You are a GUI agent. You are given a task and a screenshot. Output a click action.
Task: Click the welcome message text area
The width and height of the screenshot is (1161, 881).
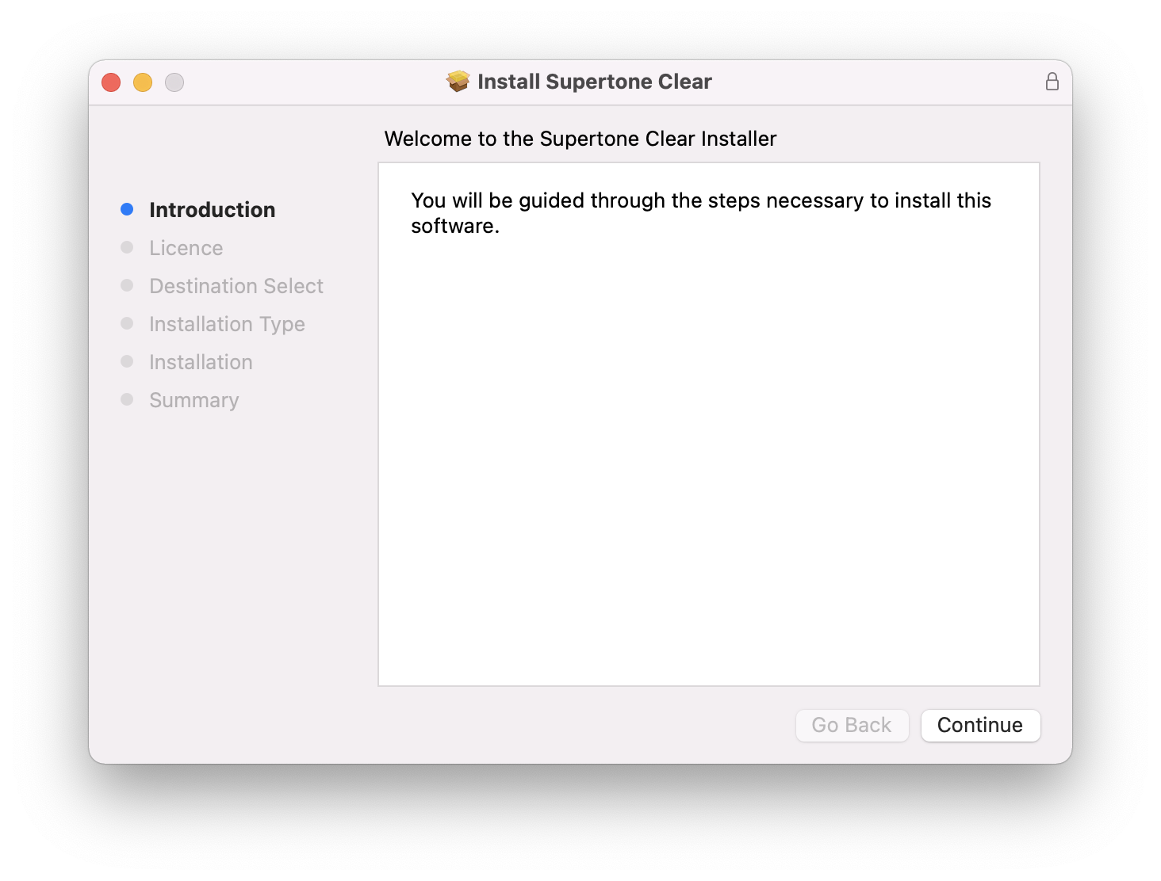(700, 213)
